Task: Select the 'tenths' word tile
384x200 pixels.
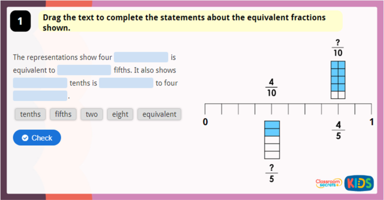Action: point(30,114)
